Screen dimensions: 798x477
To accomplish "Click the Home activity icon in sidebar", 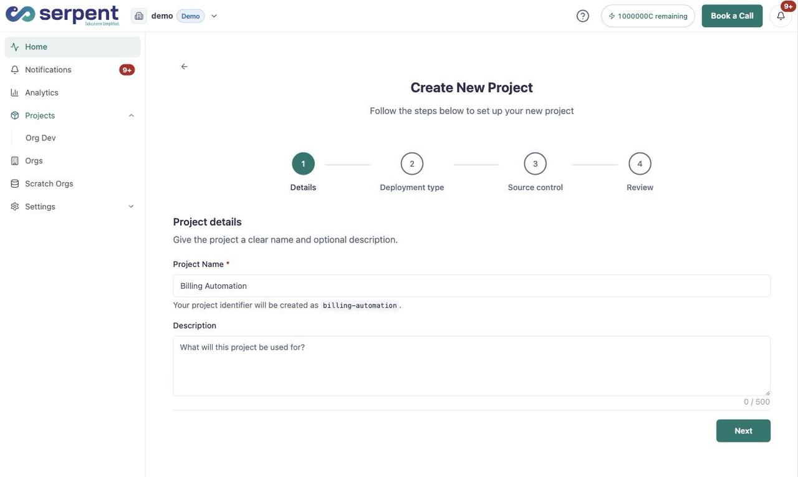I will tap(15, 47).
